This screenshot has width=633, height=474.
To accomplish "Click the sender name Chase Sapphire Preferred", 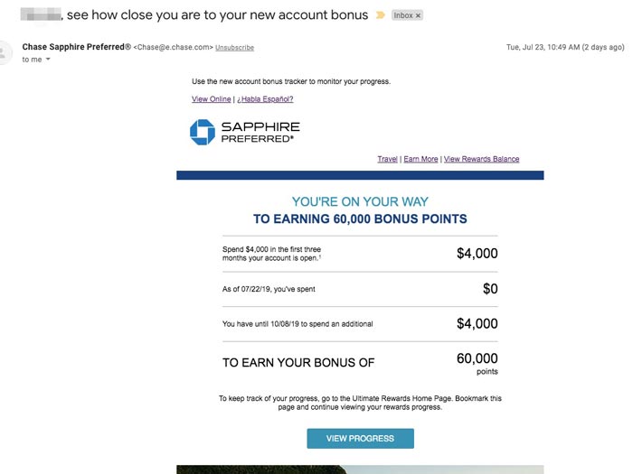I will (77, 46).
